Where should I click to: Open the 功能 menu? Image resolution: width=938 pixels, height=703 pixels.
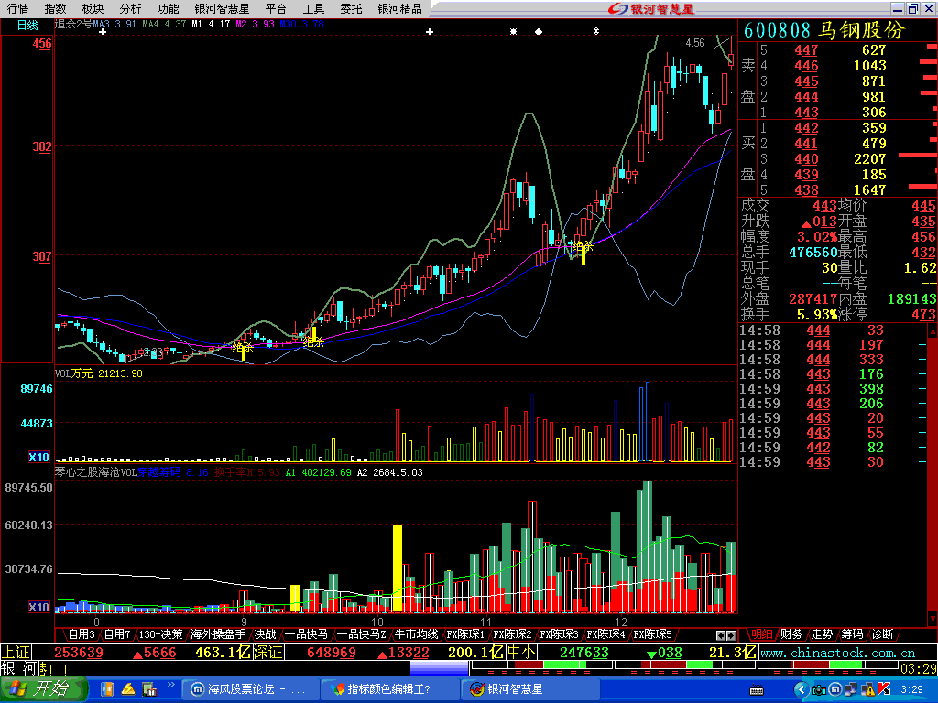(x=169, y=8)
